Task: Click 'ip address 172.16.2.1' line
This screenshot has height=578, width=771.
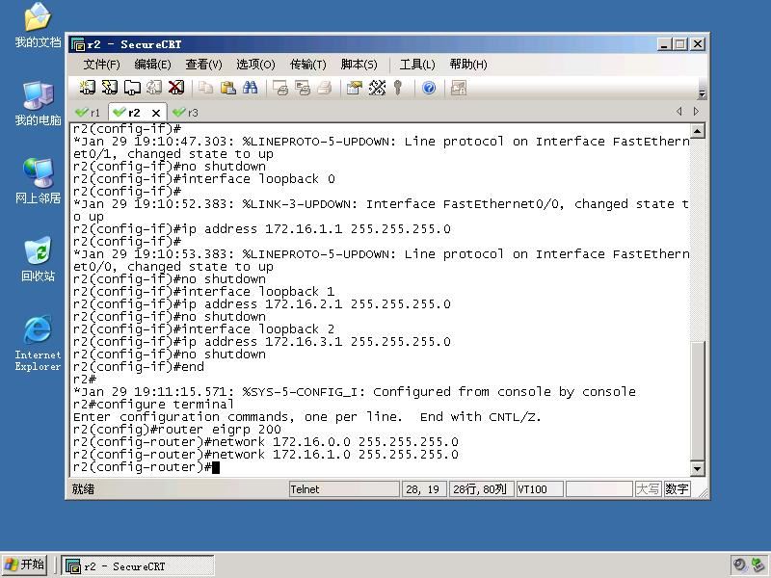Action: pos(261,303)
